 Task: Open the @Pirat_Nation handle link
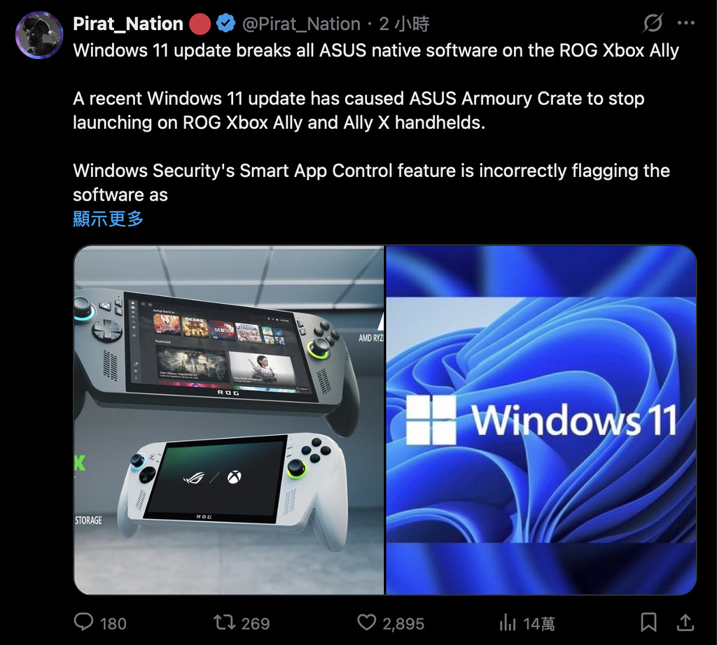coord(301,24)
